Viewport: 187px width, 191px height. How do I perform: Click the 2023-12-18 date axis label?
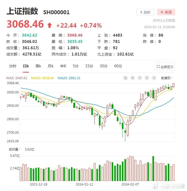click(x=39, y=184)
